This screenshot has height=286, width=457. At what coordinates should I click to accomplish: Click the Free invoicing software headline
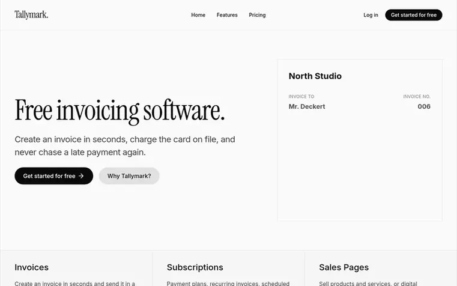pos(120,111)
